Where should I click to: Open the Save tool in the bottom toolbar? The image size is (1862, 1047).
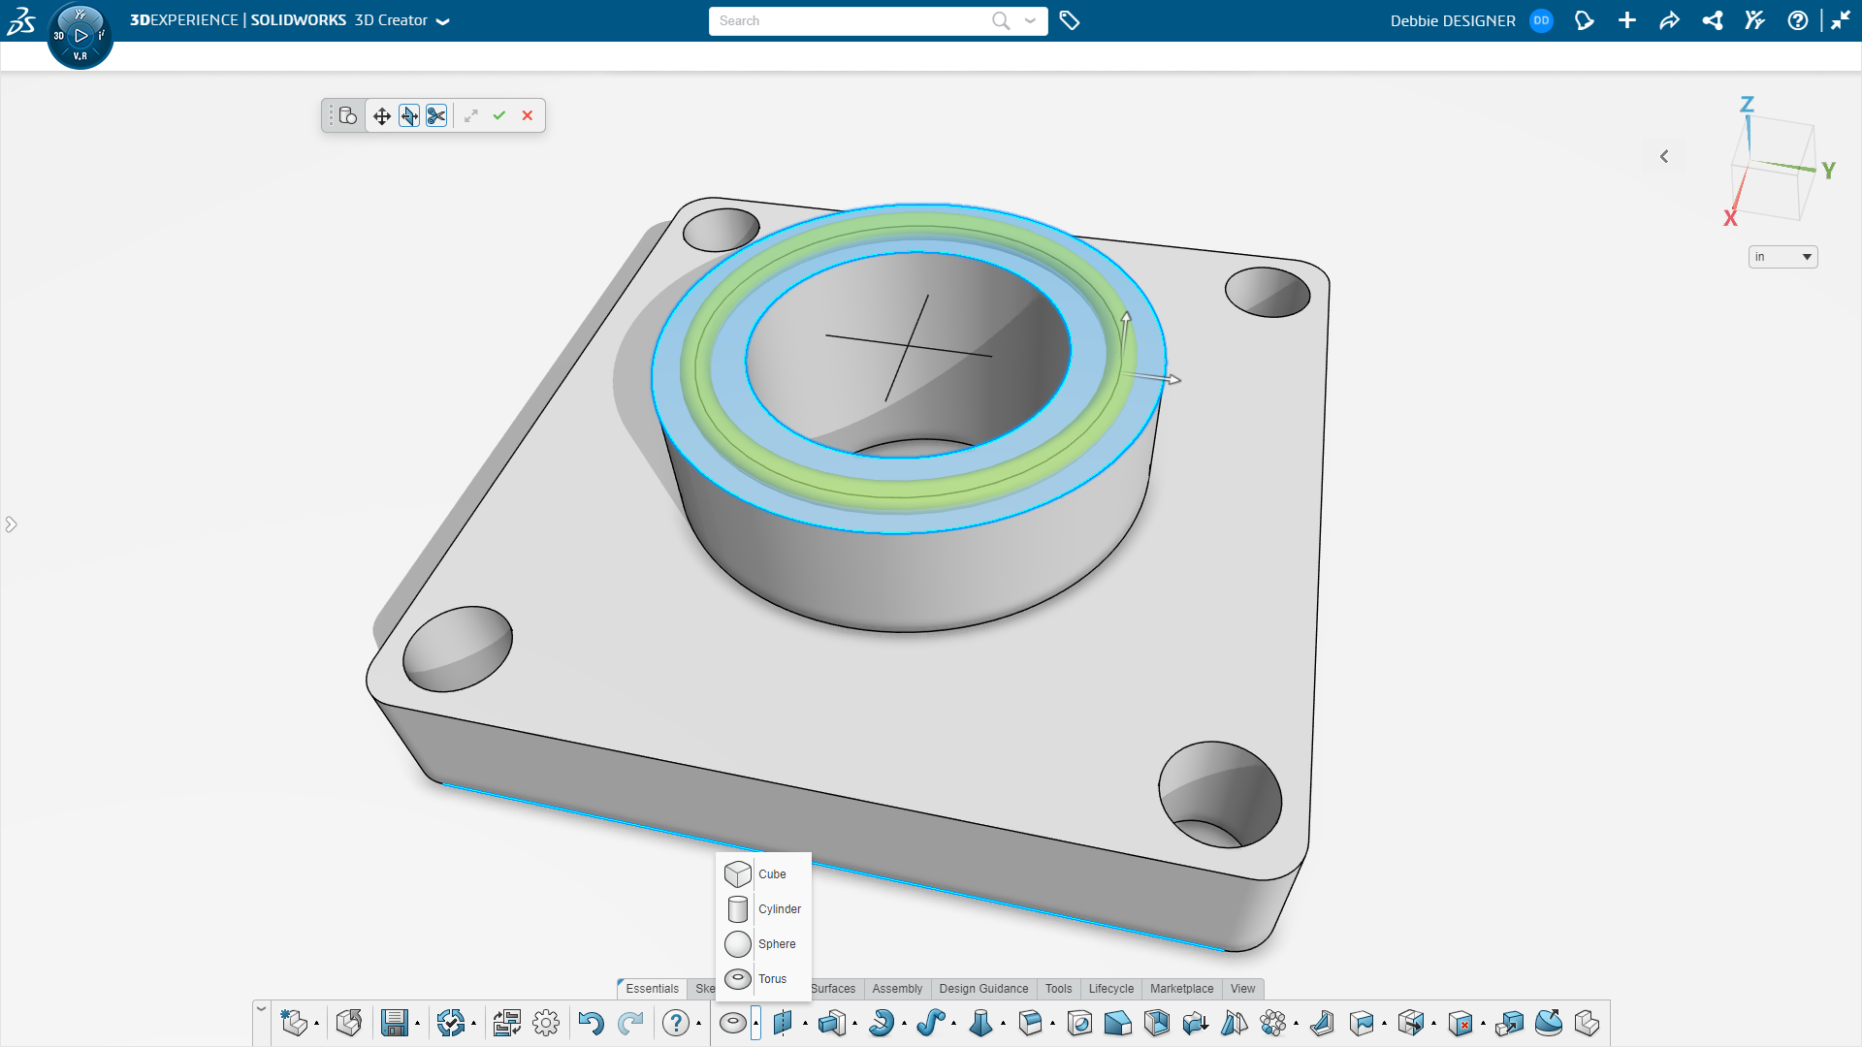[x=394, y=1023]
